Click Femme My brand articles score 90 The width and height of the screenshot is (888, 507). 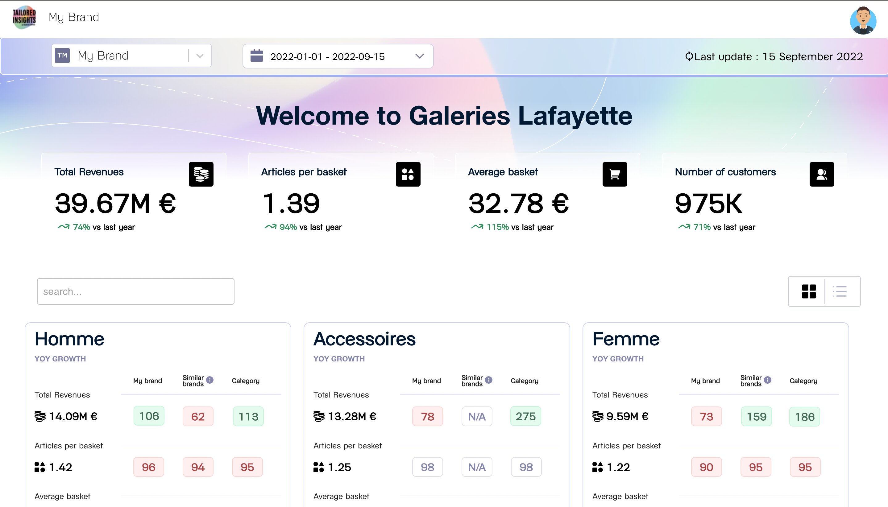707,467
